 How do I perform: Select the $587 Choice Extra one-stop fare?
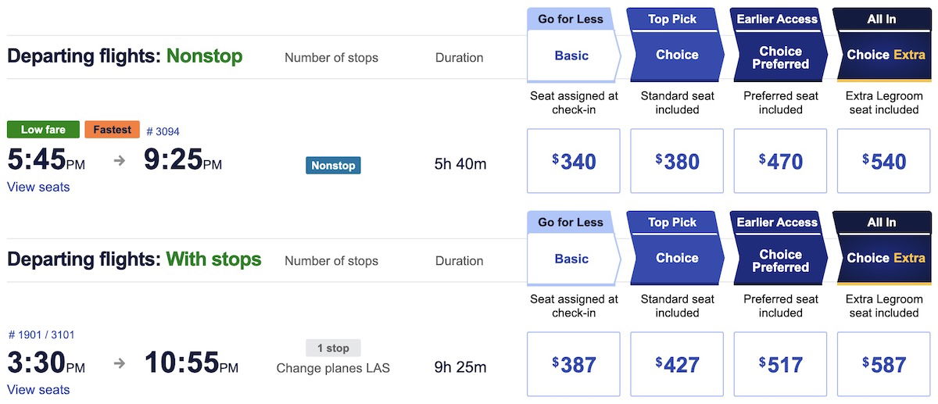coord(884,364)
